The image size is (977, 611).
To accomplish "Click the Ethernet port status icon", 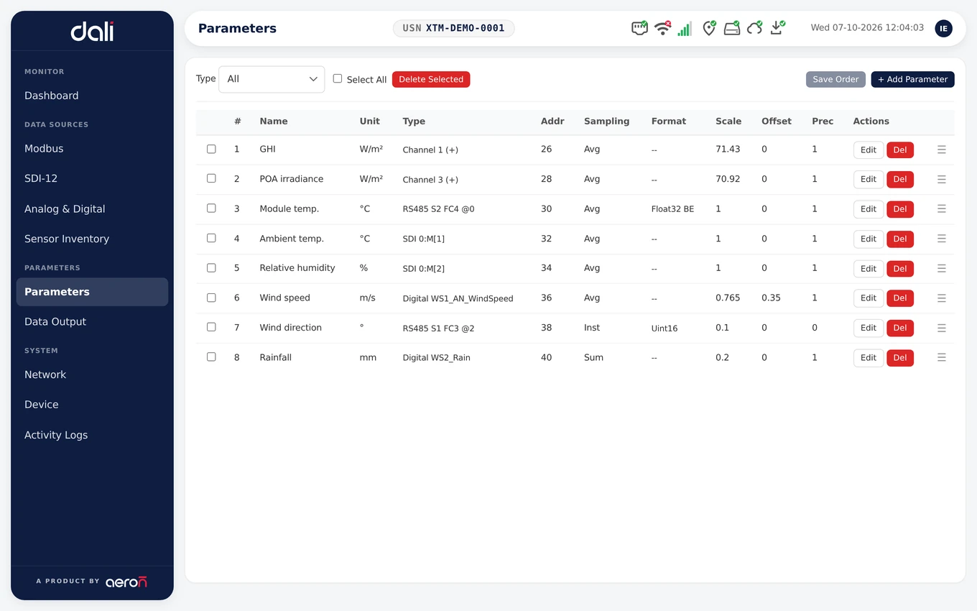I will 639,28.
